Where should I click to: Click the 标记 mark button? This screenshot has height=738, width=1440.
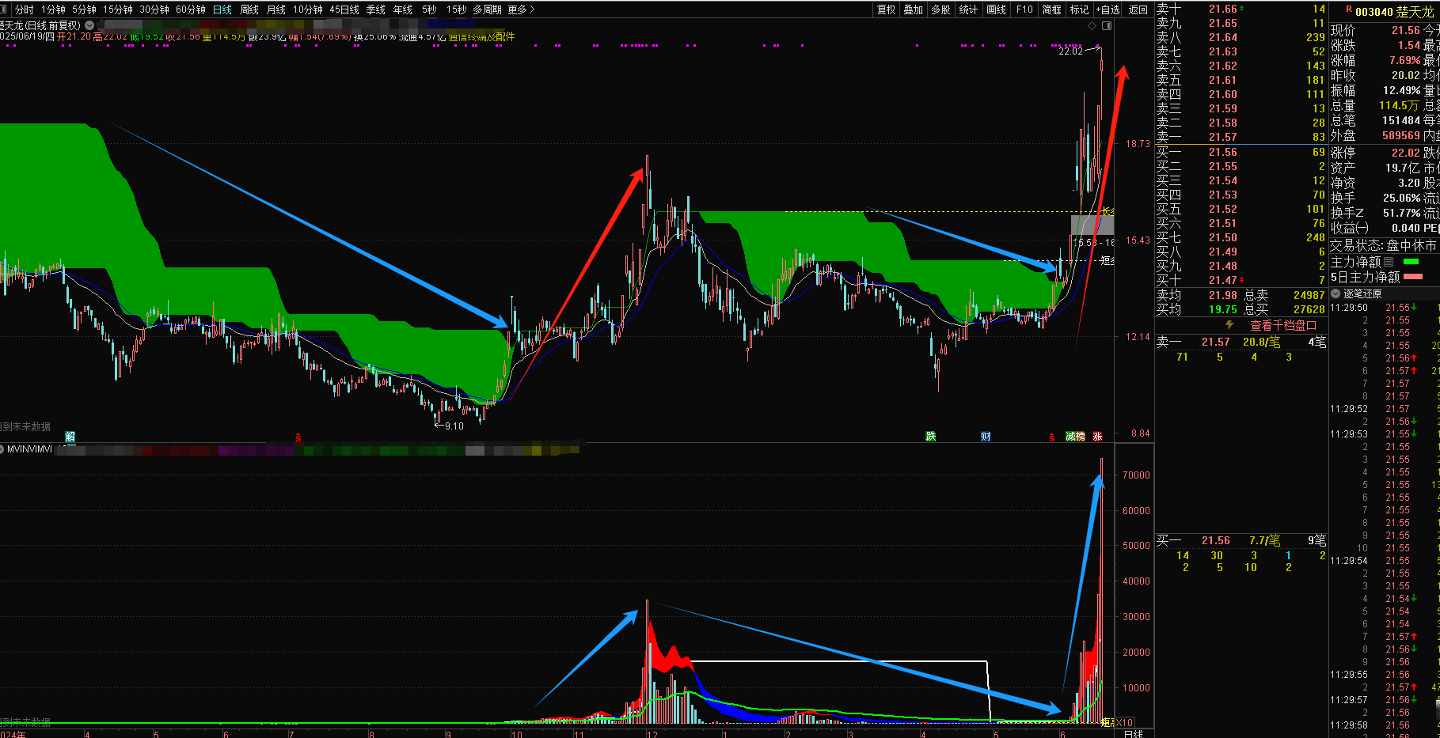tap(1079, 9)
